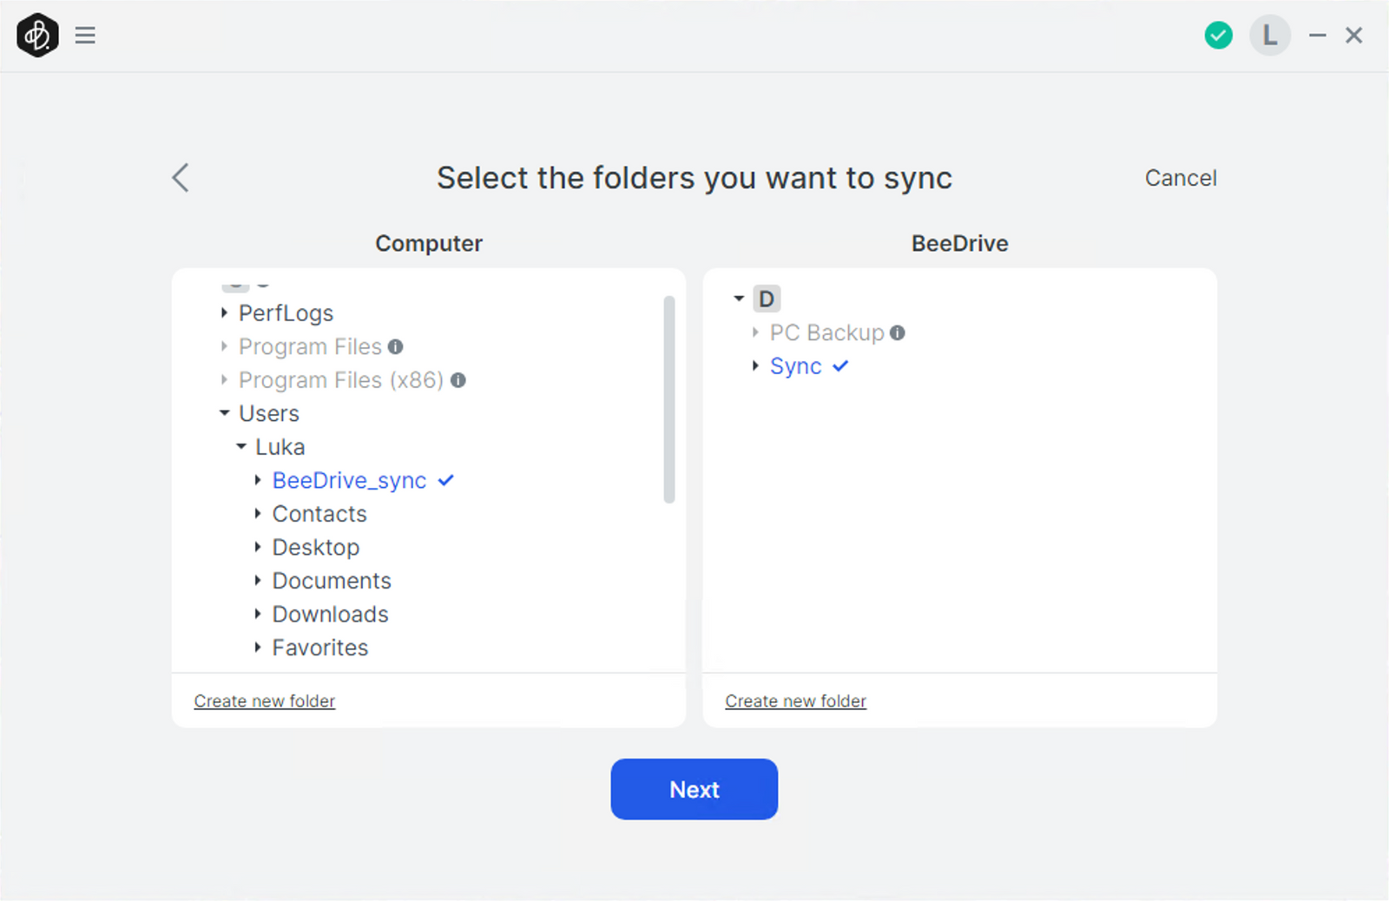This screenshot has width=1389, height=901.
Task: Go back using the left arrow
Action: (181, 178)
